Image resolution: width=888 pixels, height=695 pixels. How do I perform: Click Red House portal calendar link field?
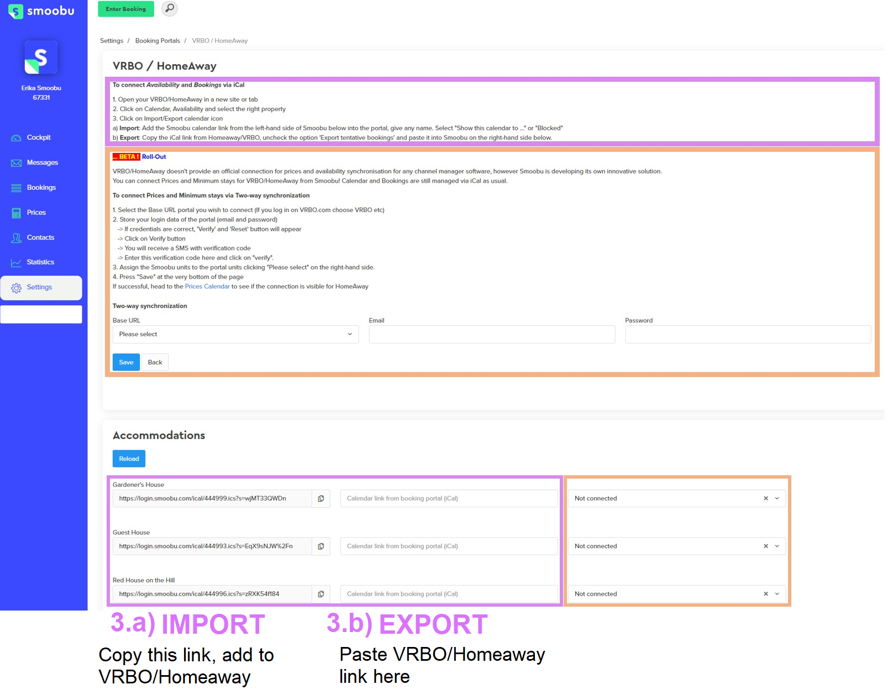click(x=449, y=595)
